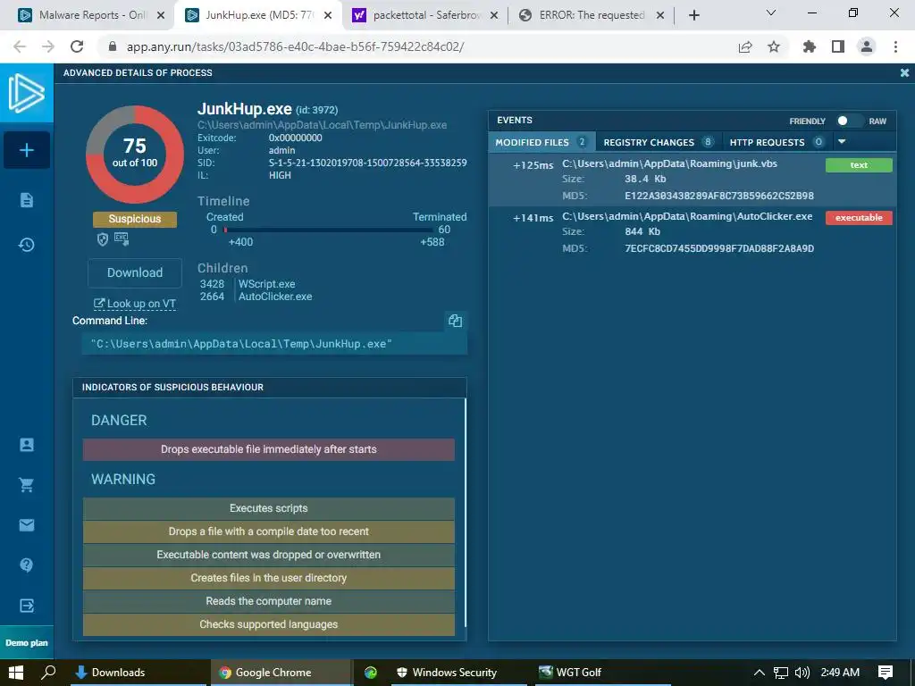Open Chrome tab search chevron
915x686 pixels.
coord(771,13)
